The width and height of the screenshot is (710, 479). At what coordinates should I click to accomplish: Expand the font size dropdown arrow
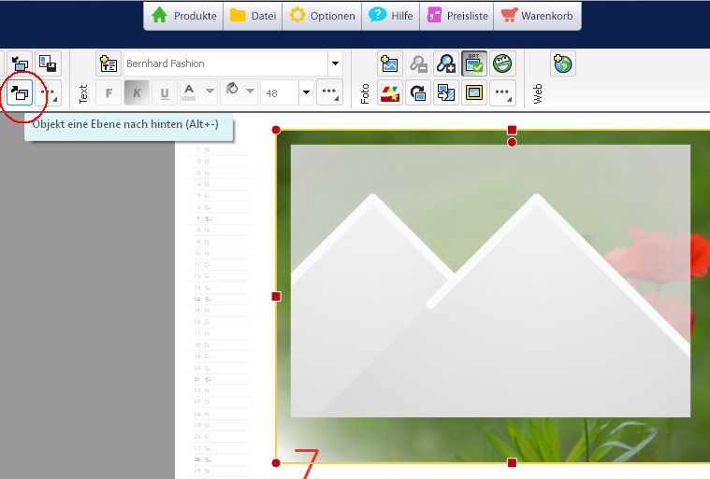(307, 92)
